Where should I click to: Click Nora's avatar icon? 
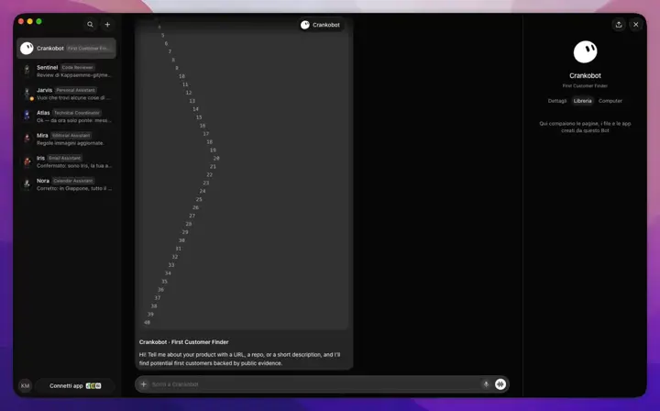[27, 184]
